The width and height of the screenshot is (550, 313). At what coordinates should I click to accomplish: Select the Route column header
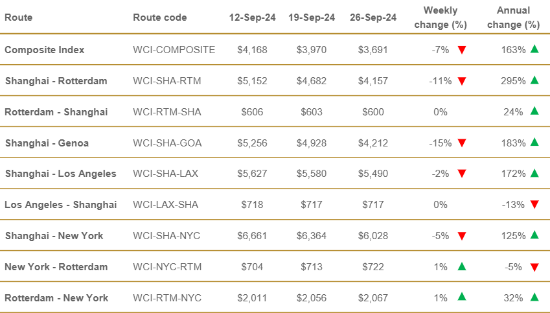point(19,17)
